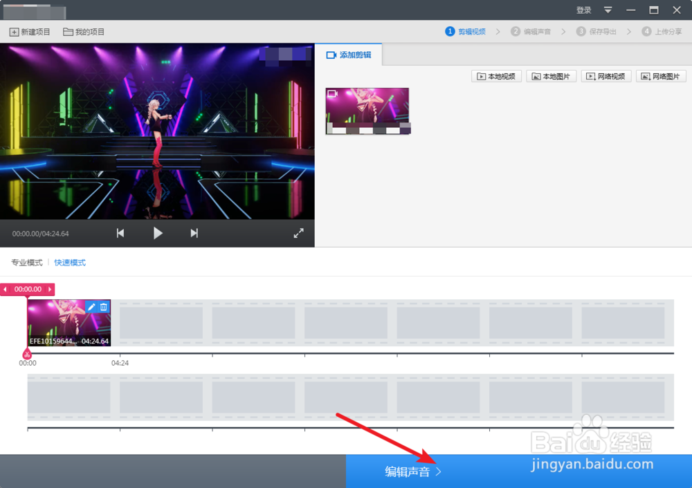
Task: Go to step 4 上传分享
Action: click(x=662, y=31)
